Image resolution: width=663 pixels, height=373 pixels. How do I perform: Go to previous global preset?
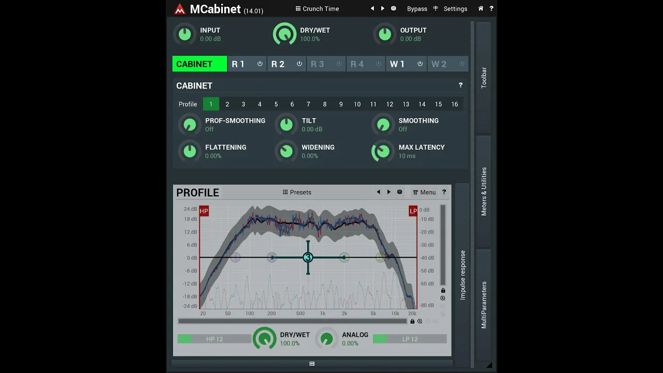372,9
